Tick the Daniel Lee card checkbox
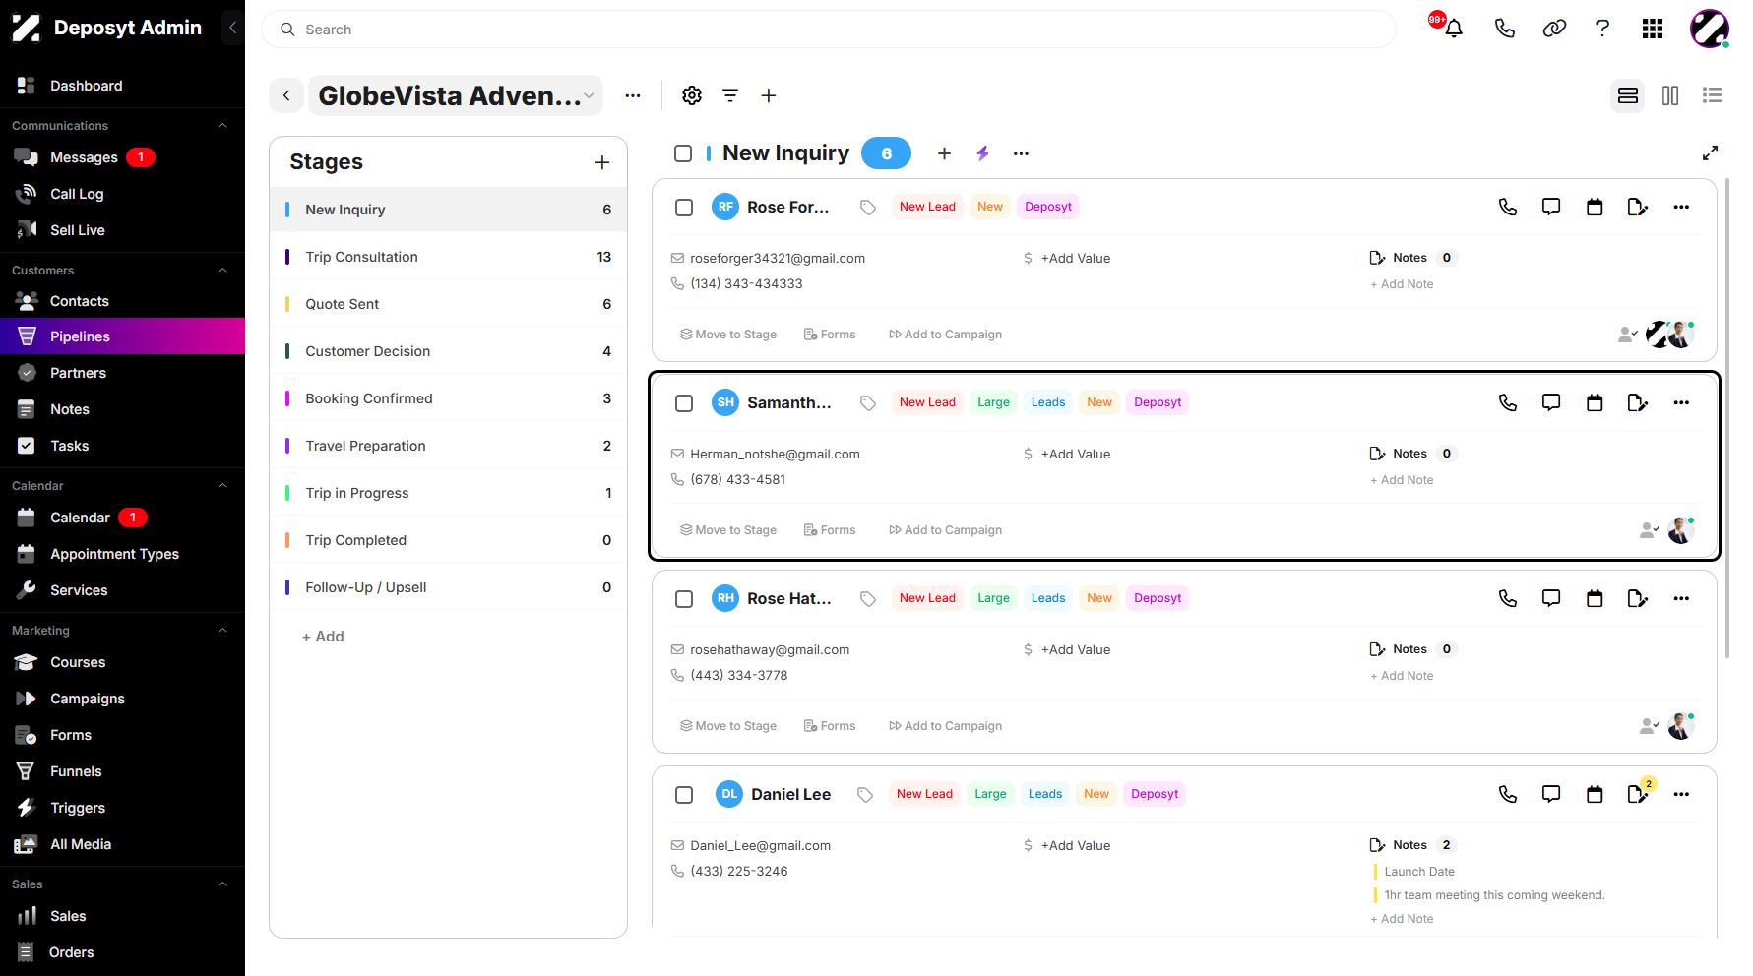Viewport: 1753px width, 976px height. click(x=684, y=794)
